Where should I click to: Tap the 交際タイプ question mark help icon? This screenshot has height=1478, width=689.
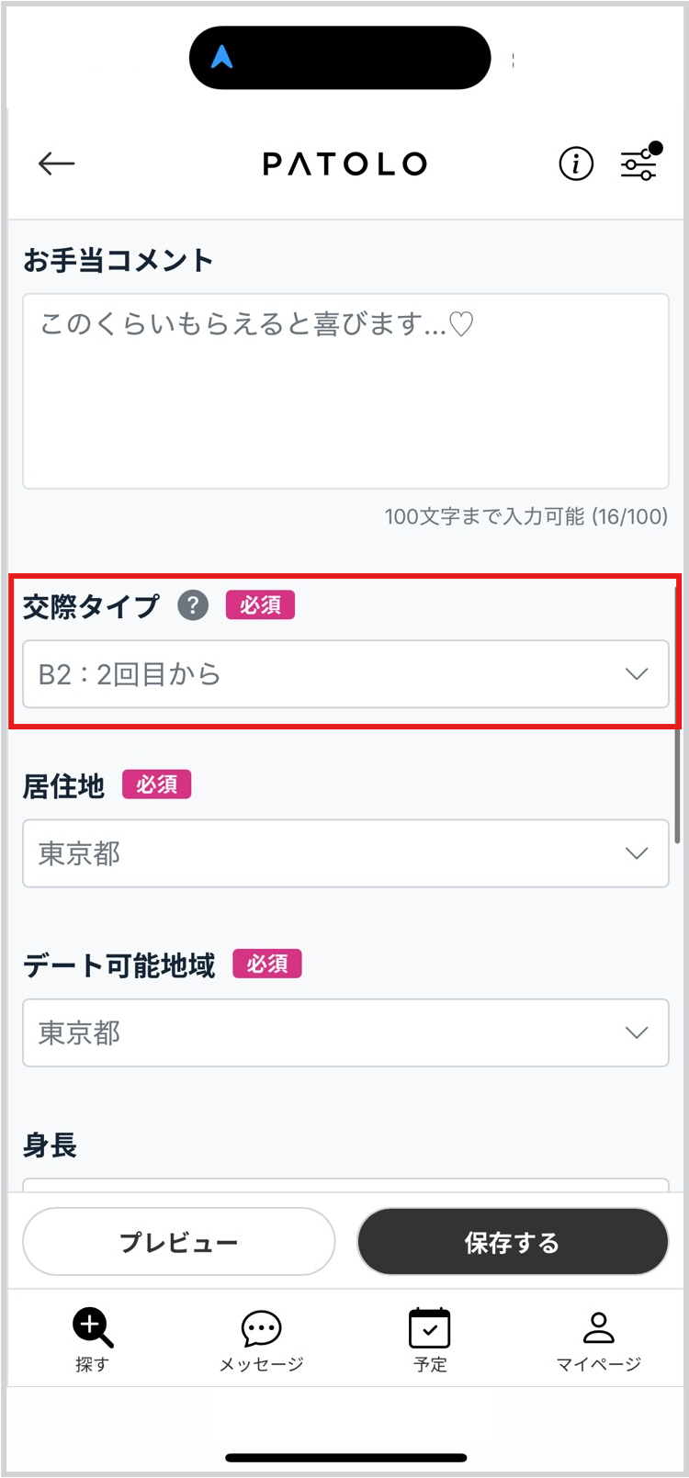(193, 606)
